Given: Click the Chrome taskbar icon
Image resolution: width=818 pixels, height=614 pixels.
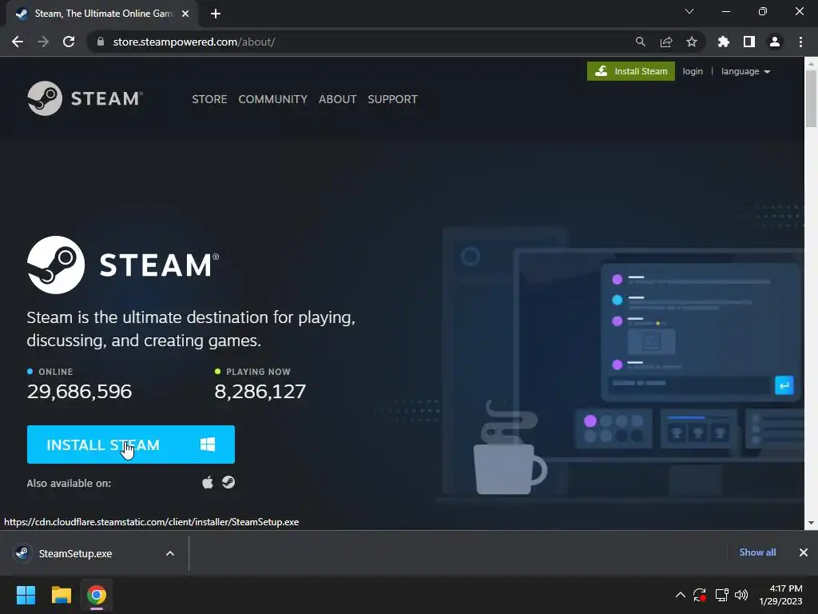Looking at the screenshot, I should pyautogui.click(x=97, y=595).
